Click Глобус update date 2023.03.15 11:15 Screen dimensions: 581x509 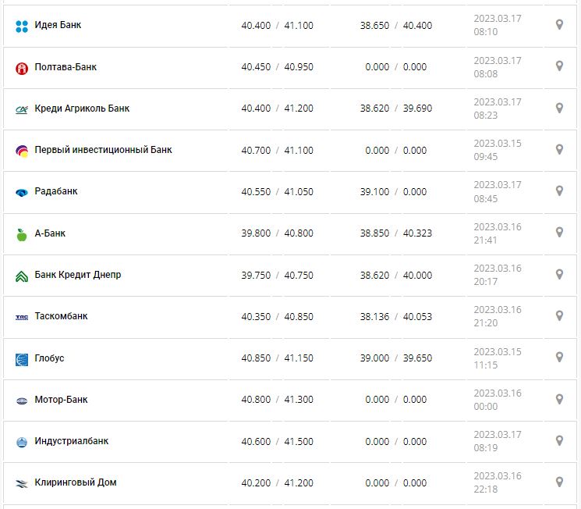point(498,358)
